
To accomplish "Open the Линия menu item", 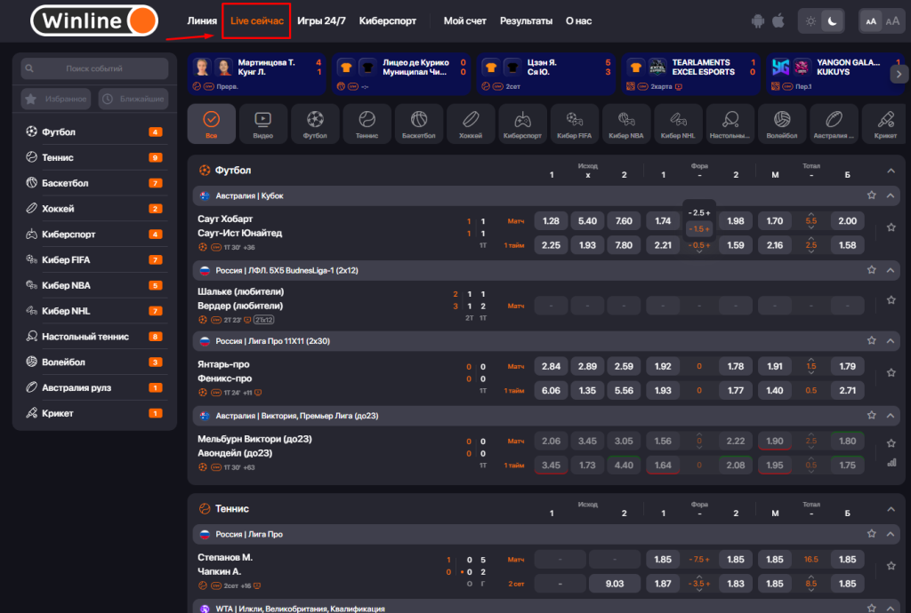I will pyautogui.click(x=202, y=21).
